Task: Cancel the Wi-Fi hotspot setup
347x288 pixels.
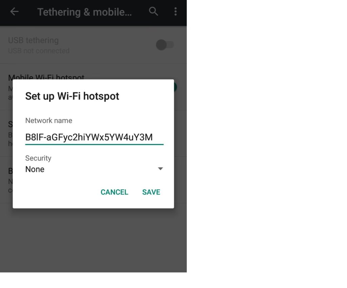Action: [115, 192]
